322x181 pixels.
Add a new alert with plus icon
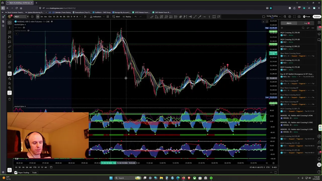pos(282,28)
